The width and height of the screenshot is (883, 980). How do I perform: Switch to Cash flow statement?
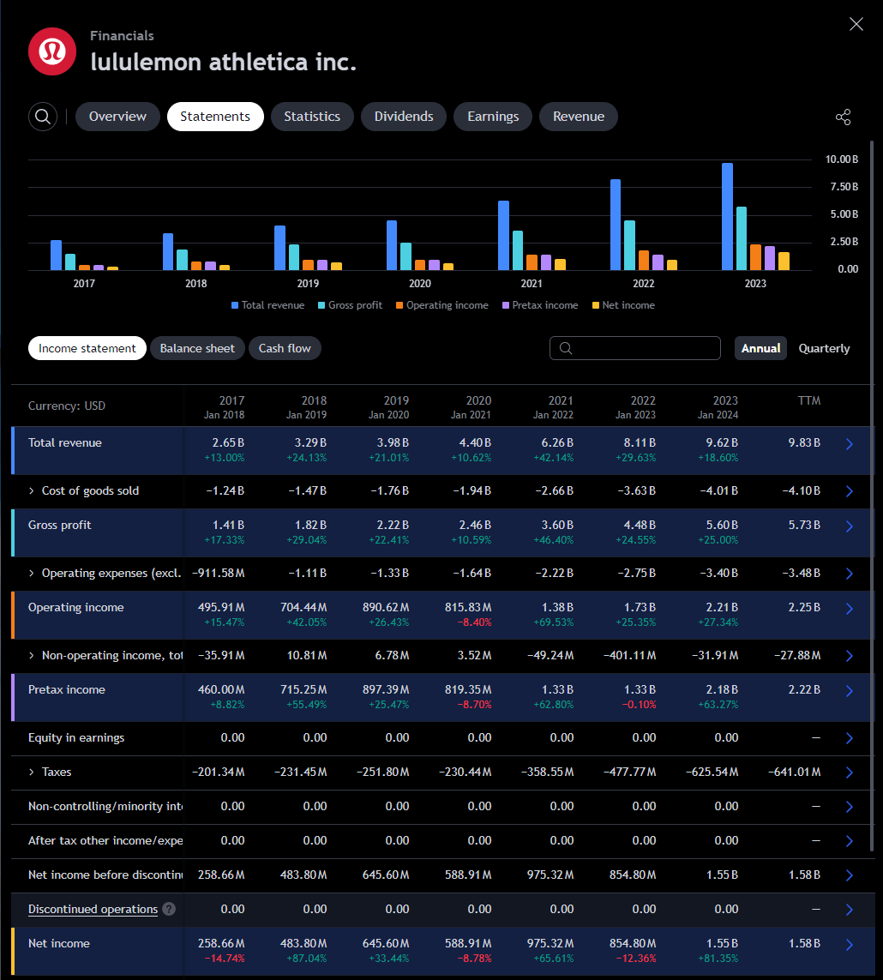285,348
